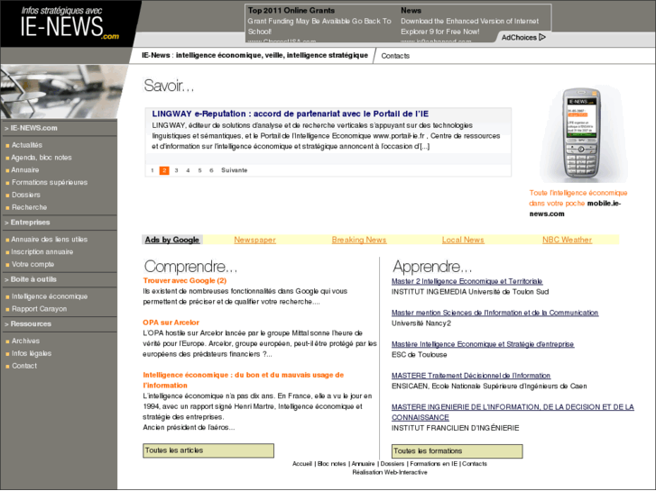Open the LINGWAY e-Reputation article headline
The height and width of the screenshot is (491, 656).
(x=290, y=114)
